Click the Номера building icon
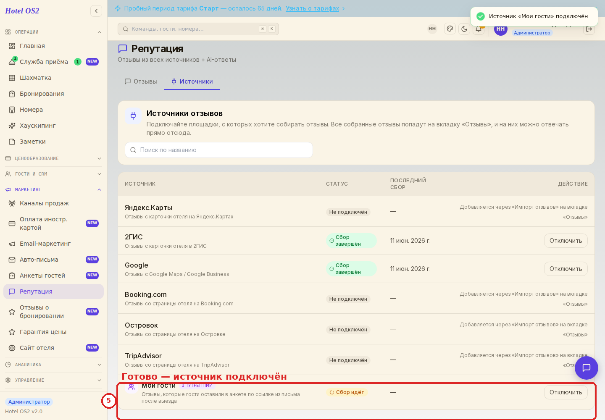 tap(12, 110)
